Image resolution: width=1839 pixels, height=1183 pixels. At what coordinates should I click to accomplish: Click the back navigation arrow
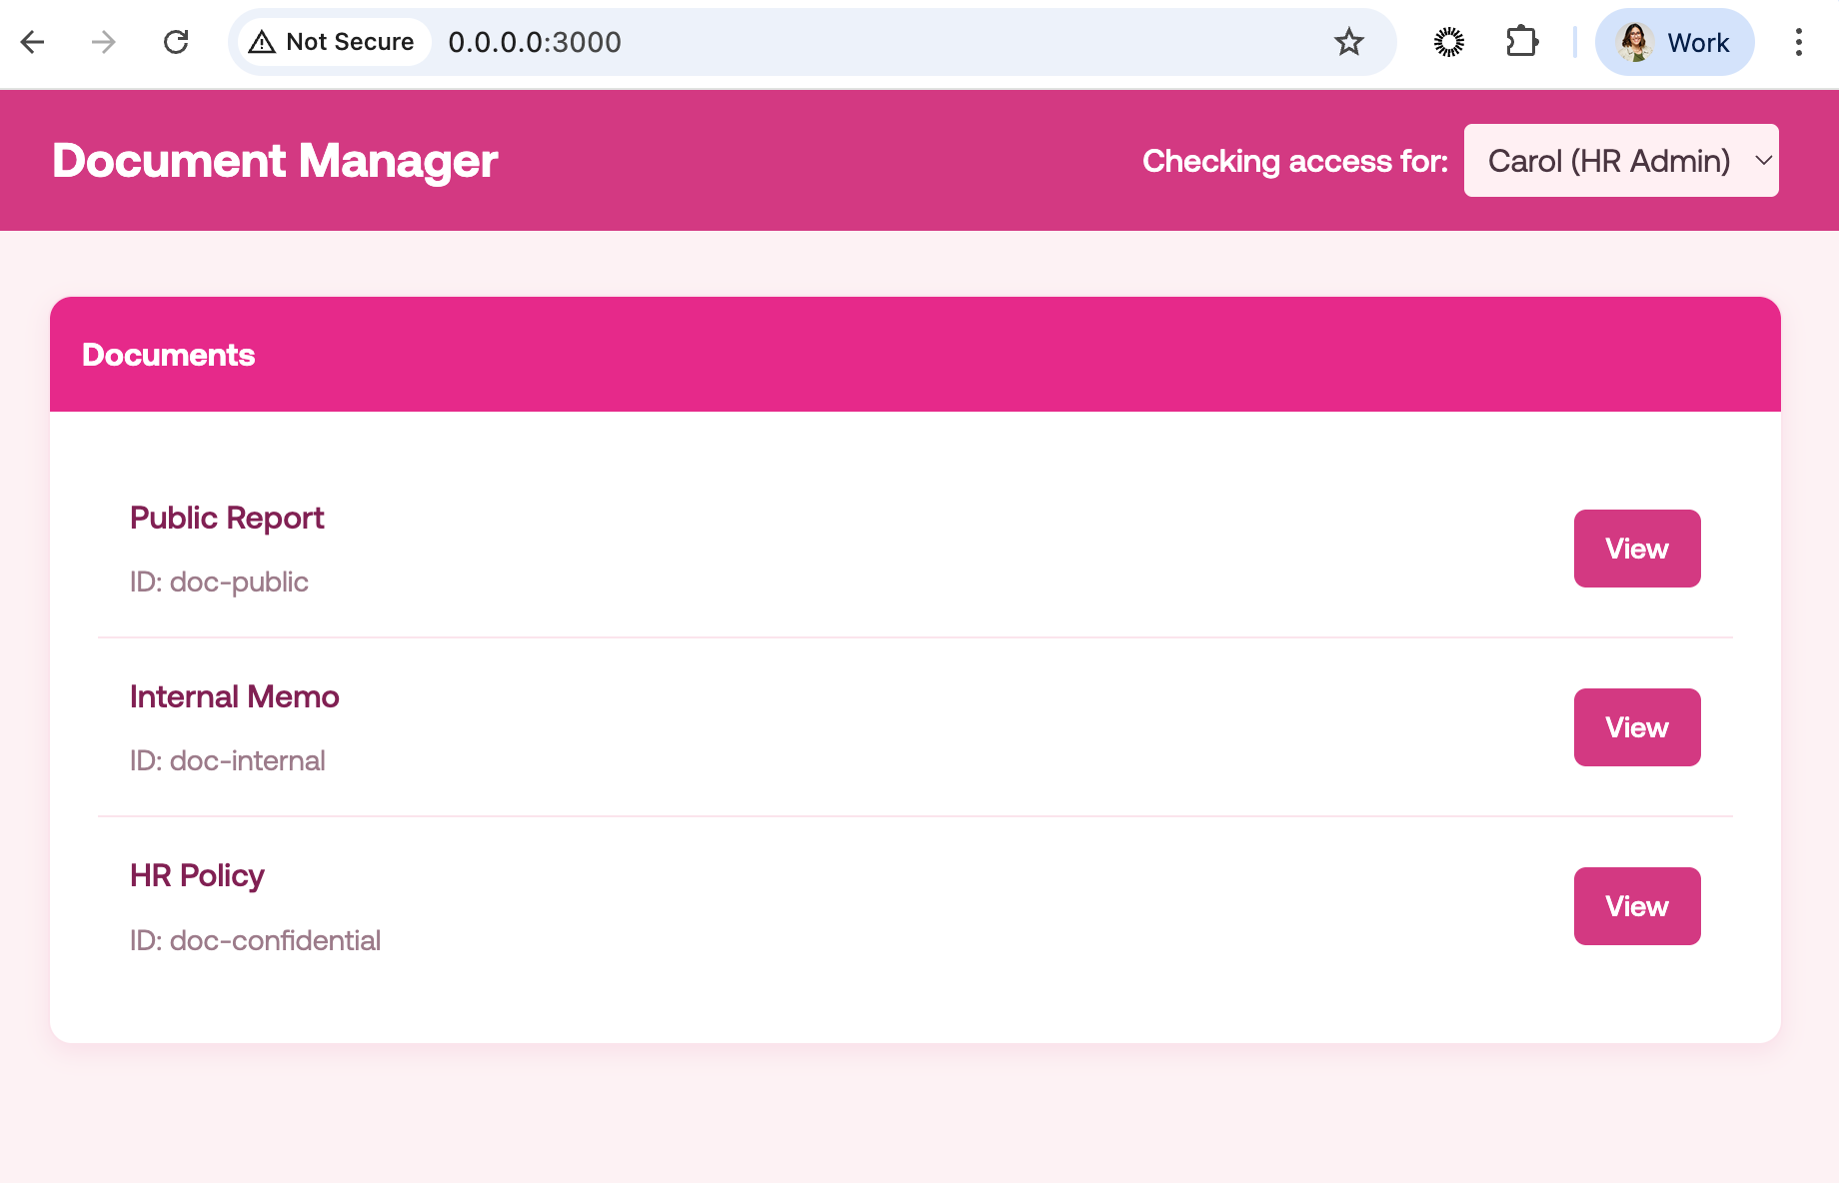(33, 42)
